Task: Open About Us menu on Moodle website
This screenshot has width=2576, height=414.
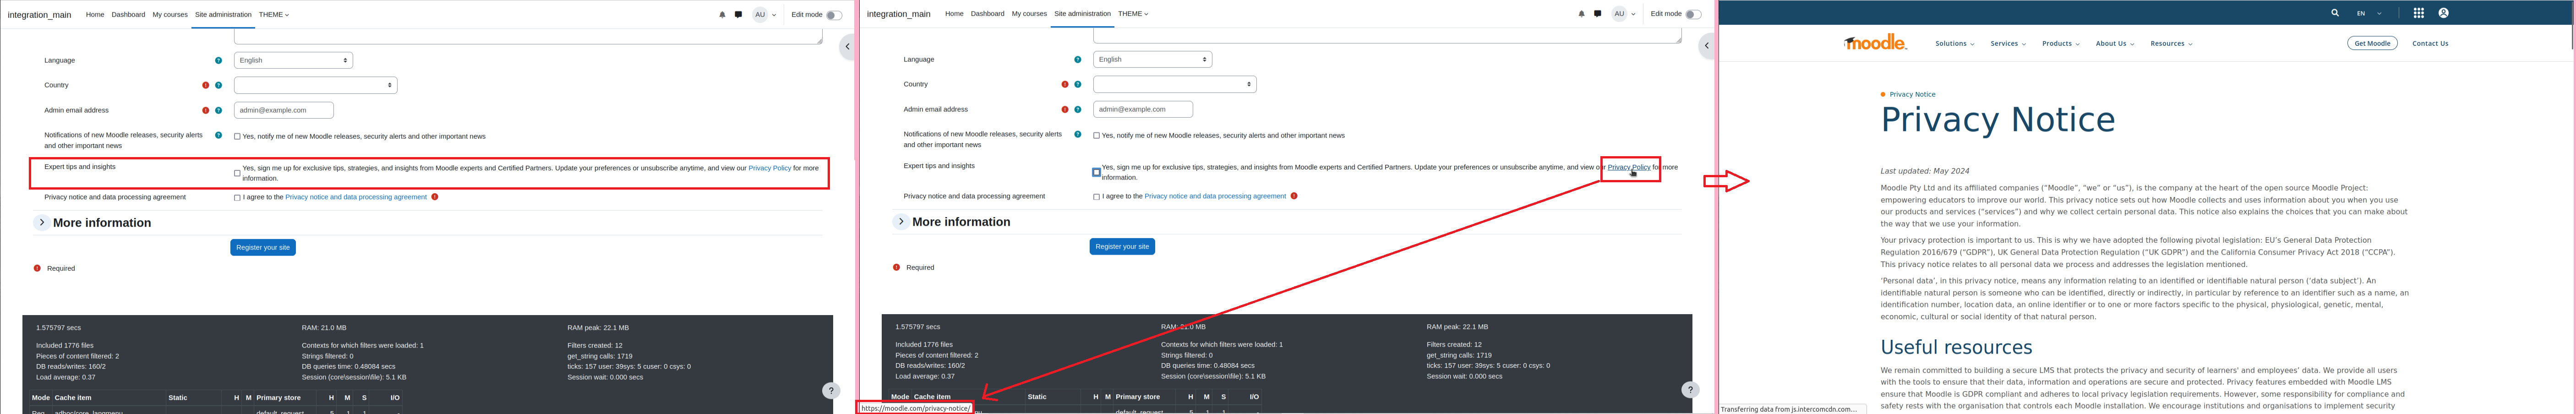Action: (x=2115, y=43)
